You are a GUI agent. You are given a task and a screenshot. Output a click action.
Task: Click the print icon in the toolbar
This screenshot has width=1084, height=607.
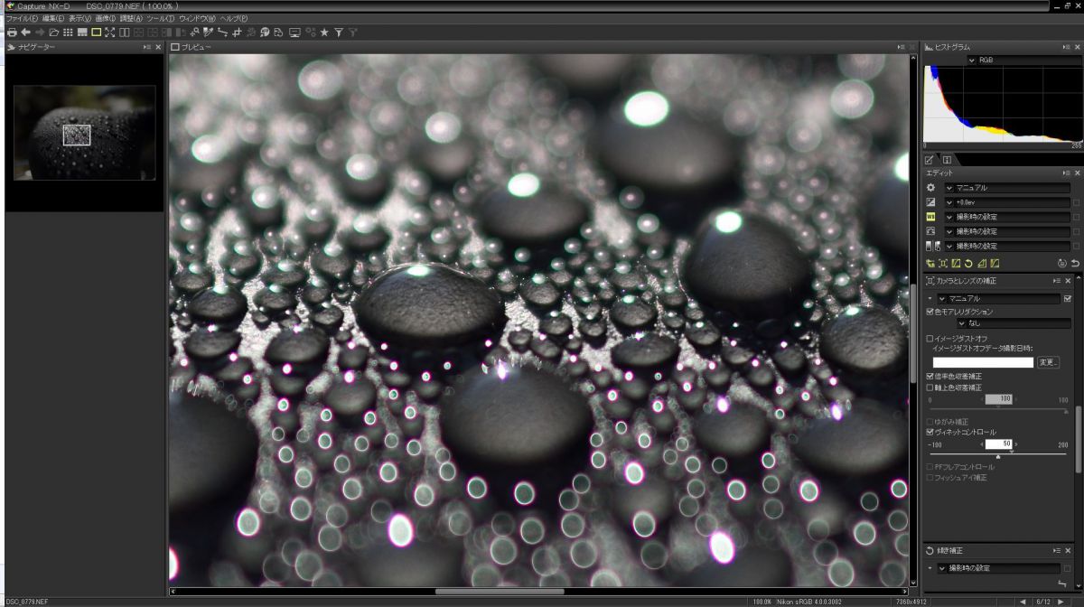(x=12, y=33)
